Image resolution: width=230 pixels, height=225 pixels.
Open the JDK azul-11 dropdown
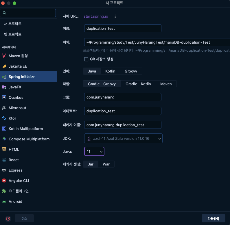[123, 138]
